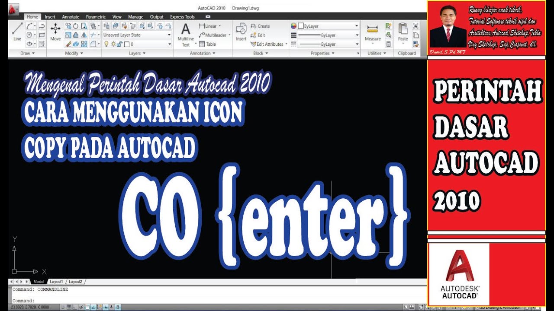Open the AutoCAD application menu button
Viewport: 554px width, 311px height.
[x=13, y=9]
